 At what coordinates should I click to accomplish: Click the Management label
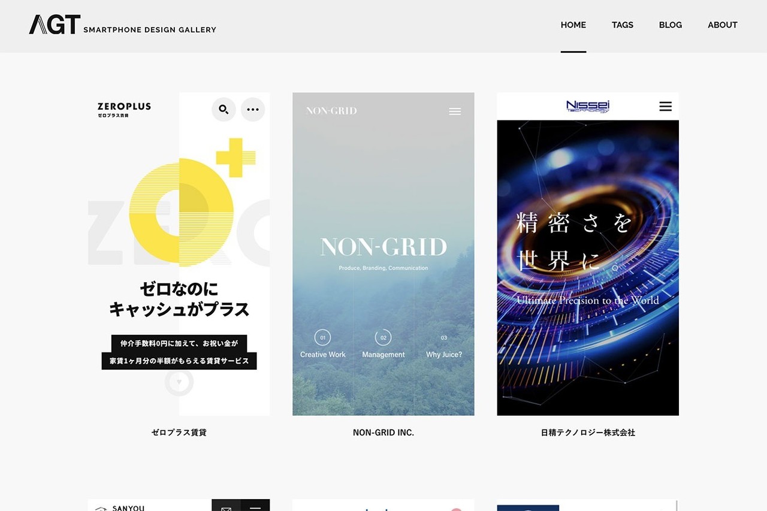(383, 355)
